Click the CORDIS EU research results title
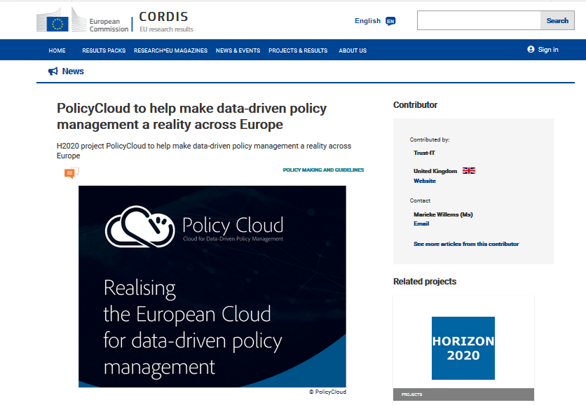The height and width of the screenshot is (405, 586). click(166, 21)
